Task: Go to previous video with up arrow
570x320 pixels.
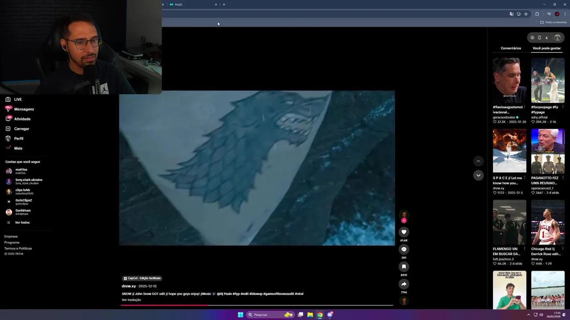Action: (478, 161)
